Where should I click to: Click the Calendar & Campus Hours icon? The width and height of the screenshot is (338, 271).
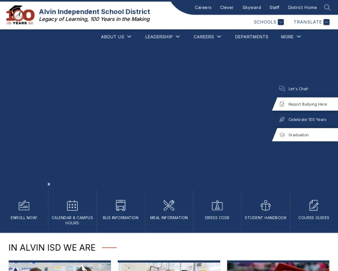[x=72, y=206]
